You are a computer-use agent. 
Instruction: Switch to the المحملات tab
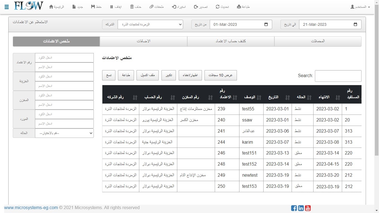(x=318, y=41)
